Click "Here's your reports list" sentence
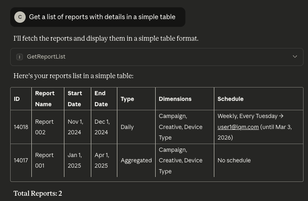The height and width of the screenshot is (201, 308). click(x=73, y=76)
